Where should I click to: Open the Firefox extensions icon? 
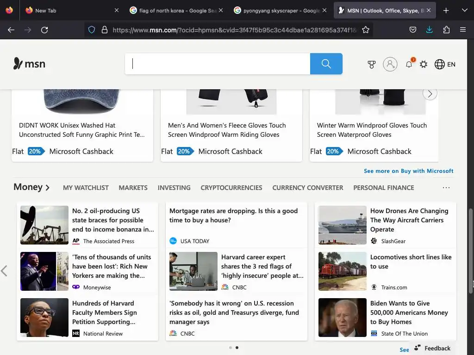[x=446, y=30]
